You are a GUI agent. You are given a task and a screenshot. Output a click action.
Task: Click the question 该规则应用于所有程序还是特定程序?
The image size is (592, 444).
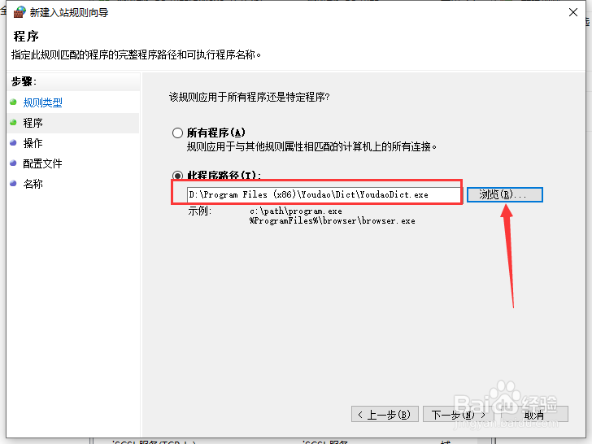[x=249, y=98]
